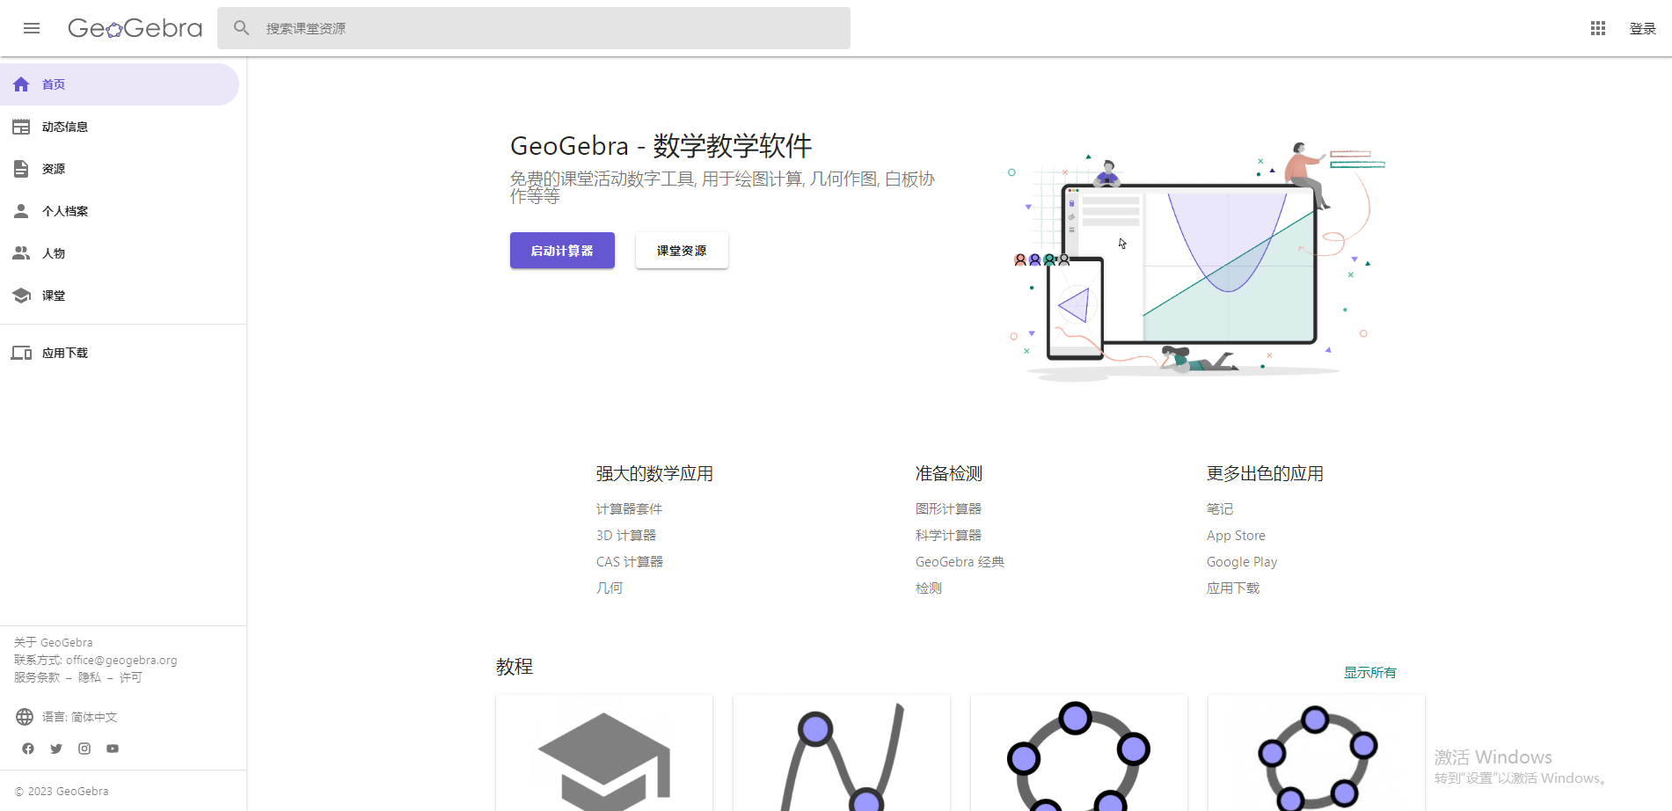Click the 课堂资源 button in hero
The image size is (1672, 811).
coord(682,251)
